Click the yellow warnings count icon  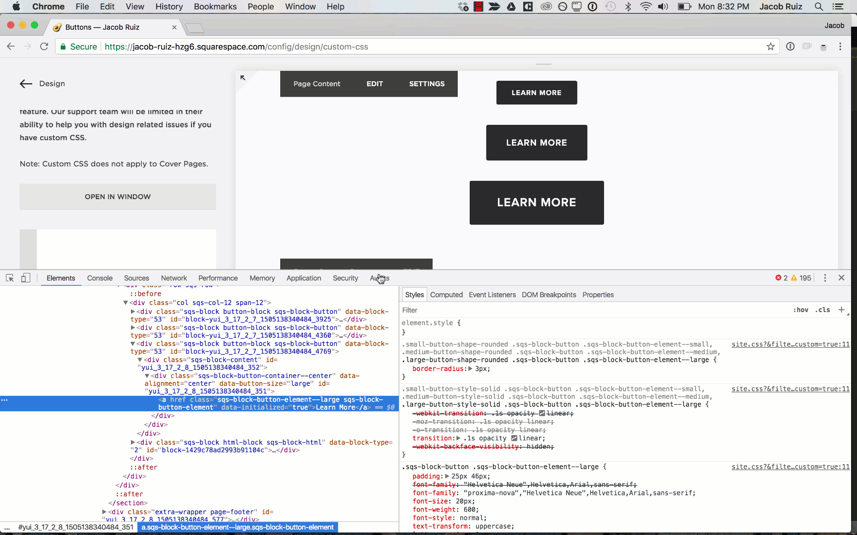click(x=794, y=278)
